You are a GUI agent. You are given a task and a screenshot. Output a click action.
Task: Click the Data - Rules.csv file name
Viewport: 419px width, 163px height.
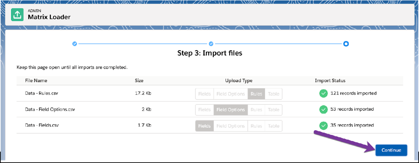tap(41, 94)
